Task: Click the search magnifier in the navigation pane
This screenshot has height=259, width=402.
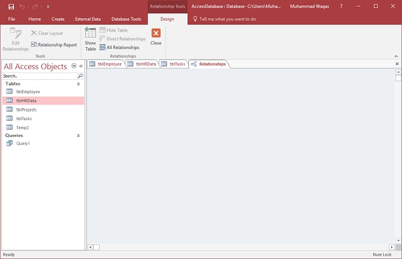Action: click(x=80, y=76)
